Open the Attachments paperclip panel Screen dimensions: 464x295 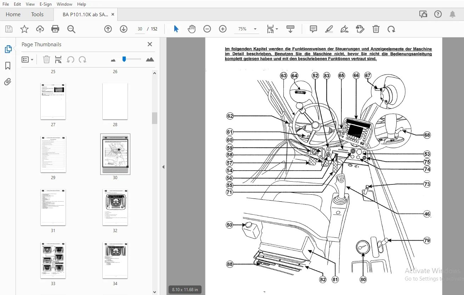pos(8,82)
